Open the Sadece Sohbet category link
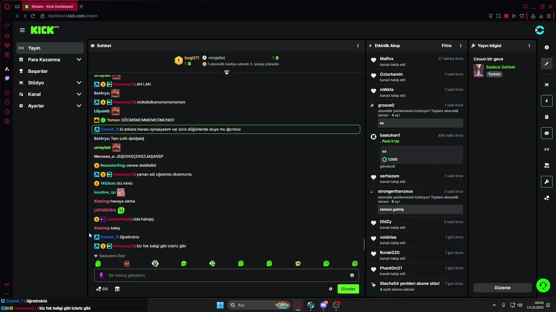 pos(500,67)
